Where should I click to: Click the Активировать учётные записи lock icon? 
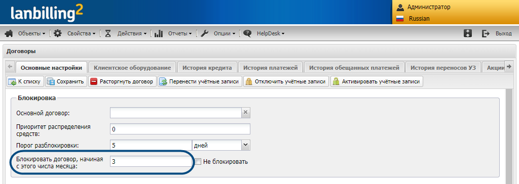(336, 81)
